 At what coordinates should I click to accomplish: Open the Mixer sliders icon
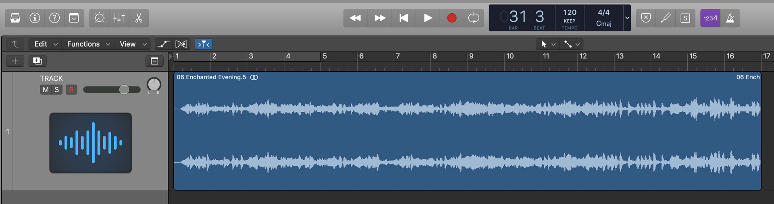point(119,18)
